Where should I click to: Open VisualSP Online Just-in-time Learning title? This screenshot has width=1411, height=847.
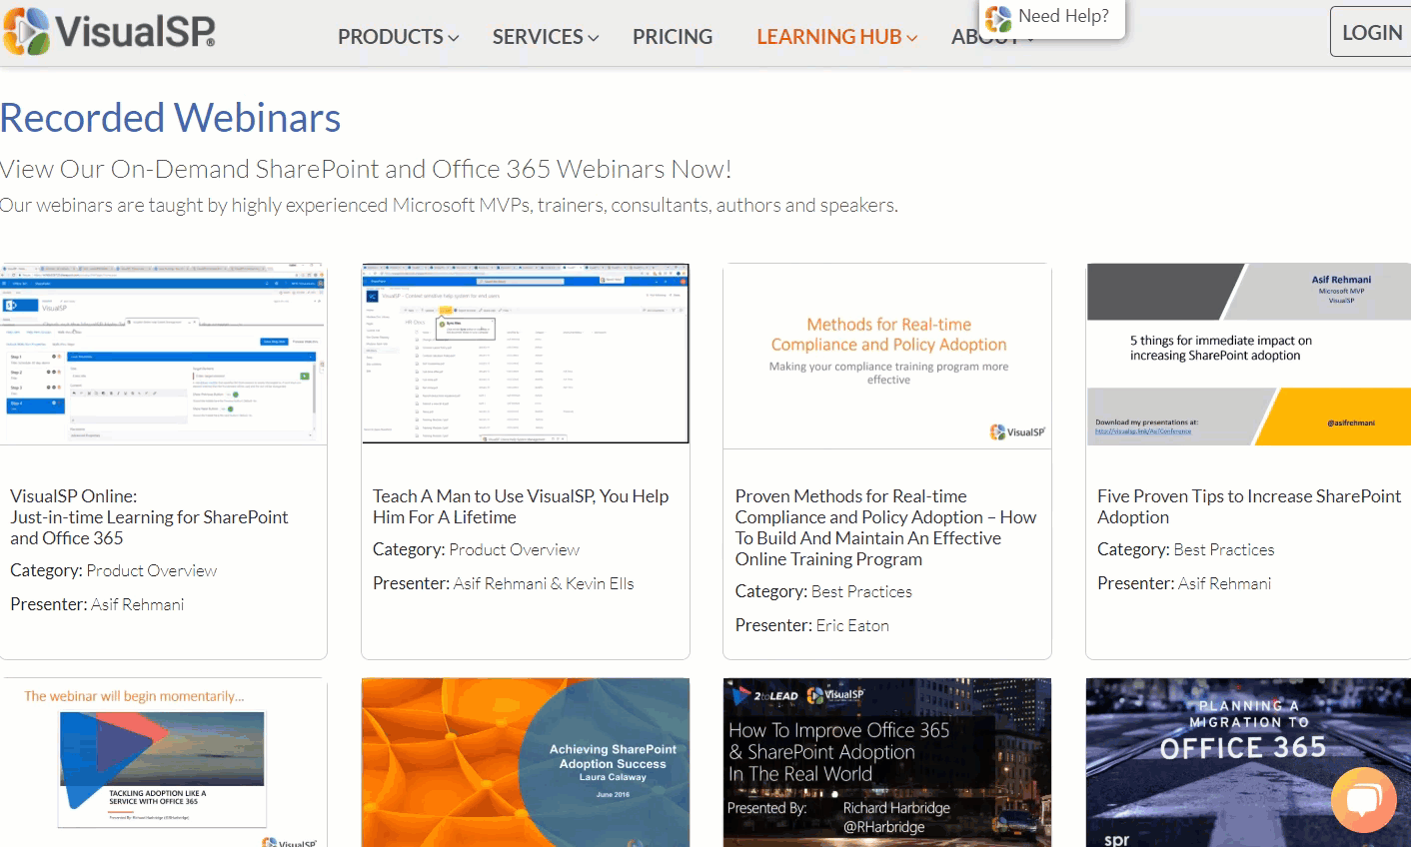149,517
